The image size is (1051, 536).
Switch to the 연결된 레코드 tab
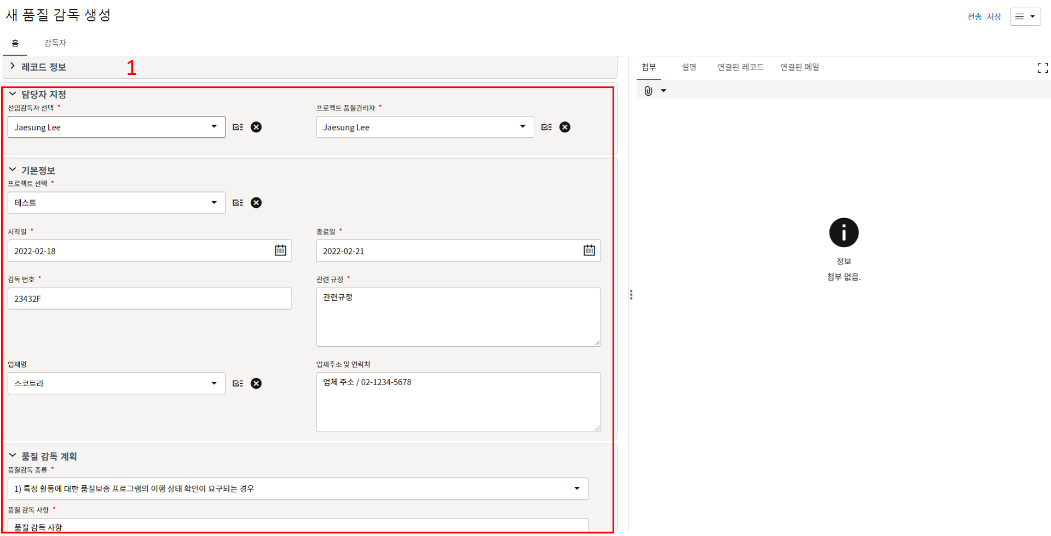point(740,67)
